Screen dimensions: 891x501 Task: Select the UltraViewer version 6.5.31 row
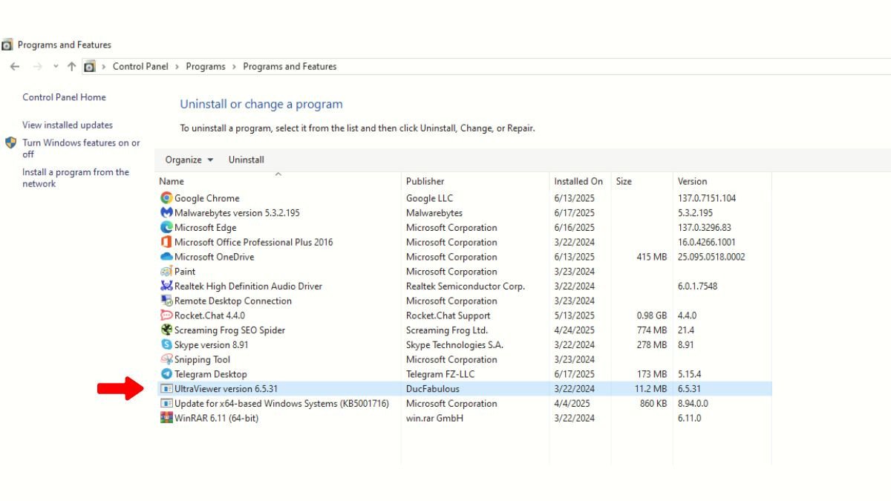click(464, 389)
